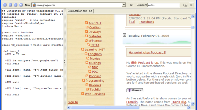Click the Refresh page icon
This screenshot has width=197, height=110.
(16, 5)
